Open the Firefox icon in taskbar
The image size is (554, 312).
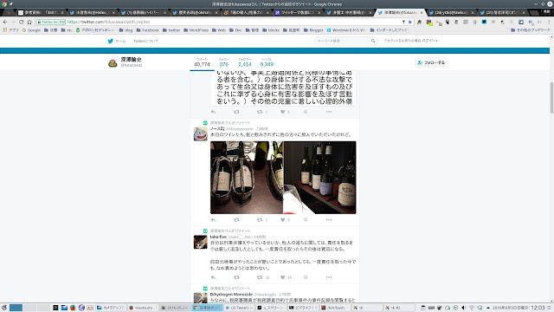(73, 308)
